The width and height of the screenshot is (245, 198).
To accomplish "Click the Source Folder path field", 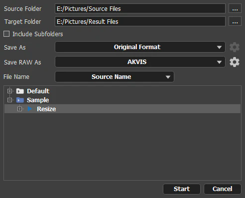I will [140, 8].
